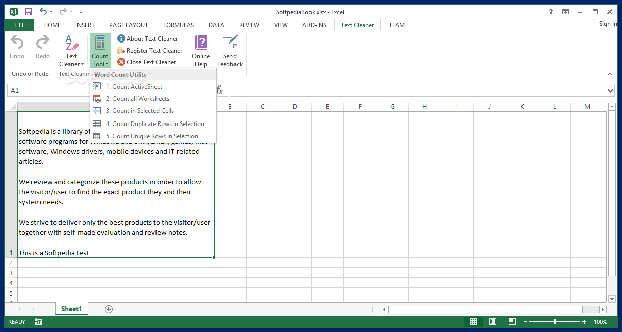
Task: Collapse the ribbon with the caret
Action: (611, 74)
